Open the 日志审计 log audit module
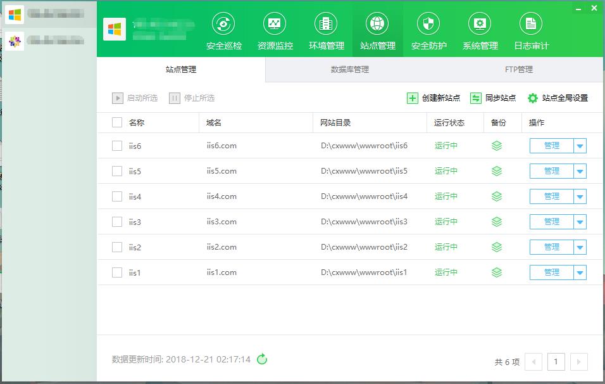Screen dimensions: 605x384 click(531, 30)
